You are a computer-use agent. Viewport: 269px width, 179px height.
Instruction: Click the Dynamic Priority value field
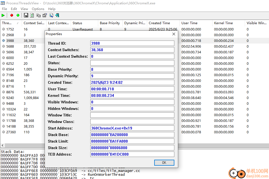pos(132,76)
